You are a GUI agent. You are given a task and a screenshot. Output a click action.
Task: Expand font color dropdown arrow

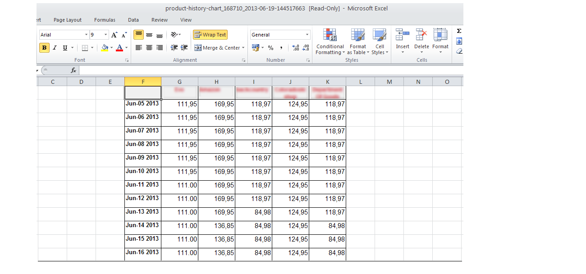[x=126, y=48]
